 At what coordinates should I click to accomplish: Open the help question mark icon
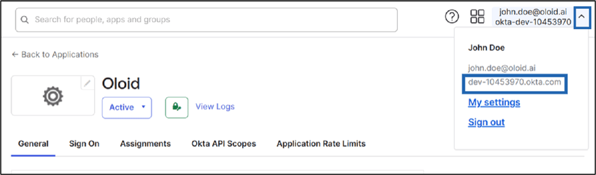pos(452,17)
